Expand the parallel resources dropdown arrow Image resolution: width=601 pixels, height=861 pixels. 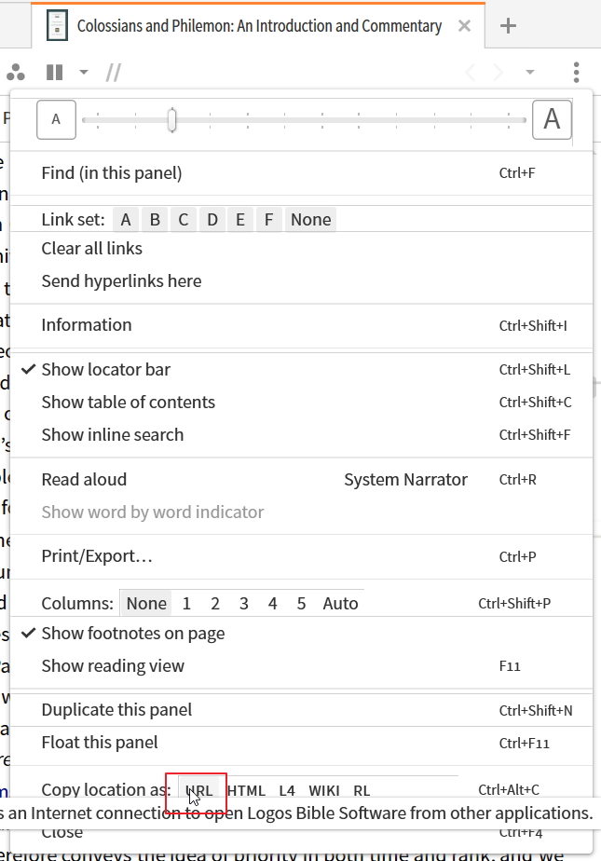pos(84,72)
